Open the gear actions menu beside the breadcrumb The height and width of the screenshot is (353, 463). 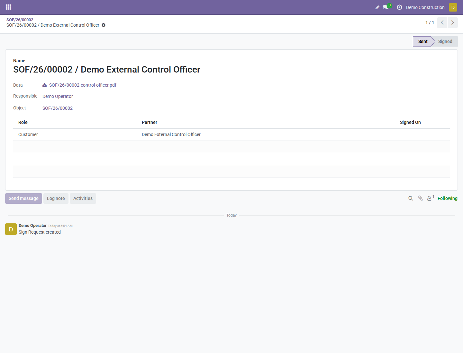(104, 25)
